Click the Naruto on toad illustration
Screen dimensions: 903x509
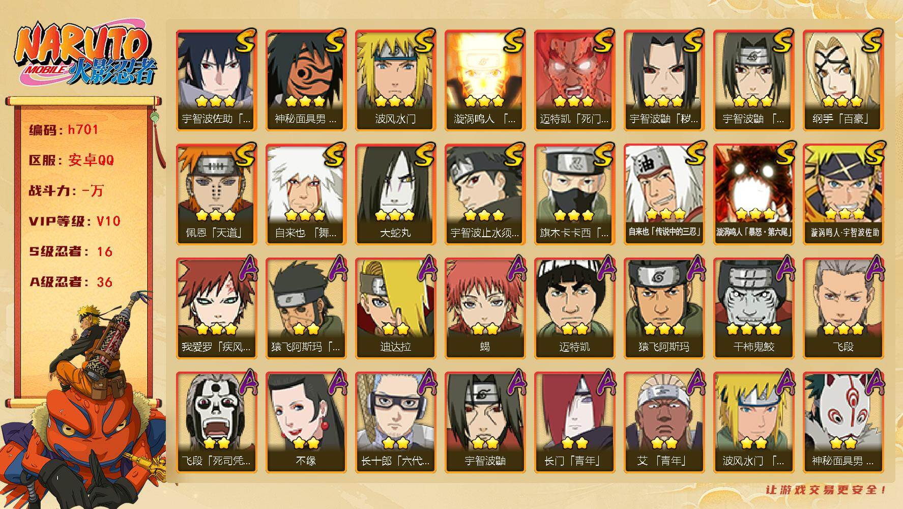[x=84, y=400]
